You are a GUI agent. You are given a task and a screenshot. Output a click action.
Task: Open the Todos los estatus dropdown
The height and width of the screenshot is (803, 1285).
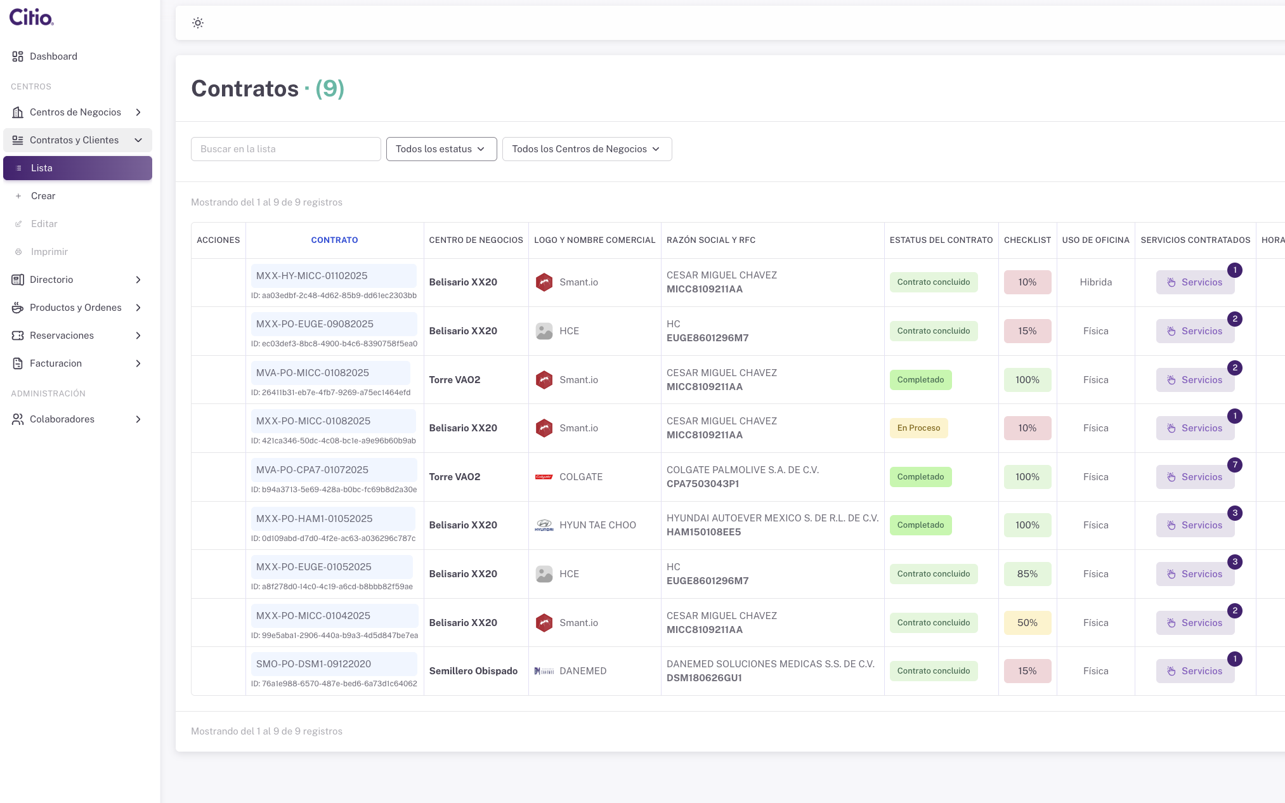[x=441, y=149]
